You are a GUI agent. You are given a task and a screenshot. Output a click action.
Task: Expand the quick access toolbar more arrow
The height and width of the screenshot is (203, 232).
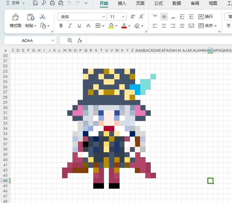86,3
